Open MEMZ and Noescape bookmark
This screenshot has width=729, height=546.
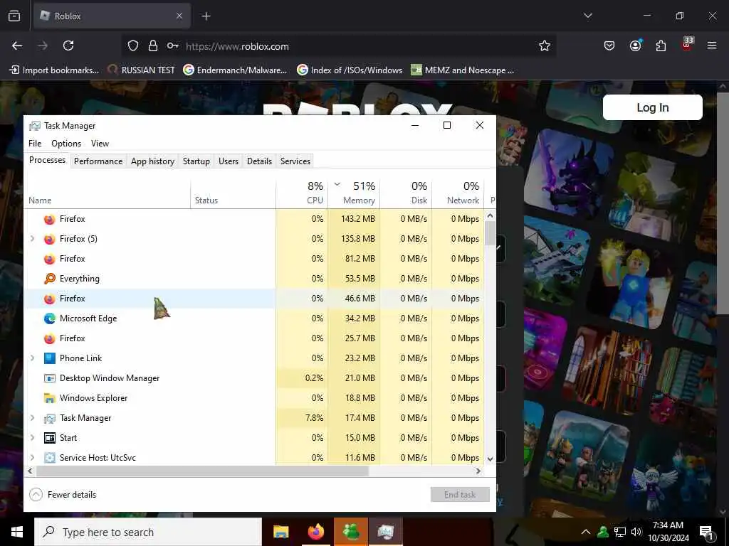point(463,70)
